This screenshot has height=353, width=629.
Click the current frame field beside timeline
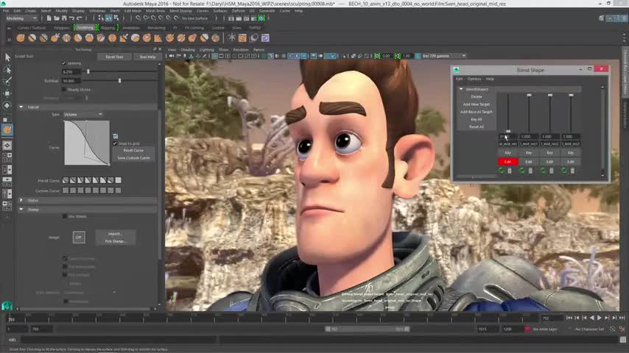[x=552, y=318]
